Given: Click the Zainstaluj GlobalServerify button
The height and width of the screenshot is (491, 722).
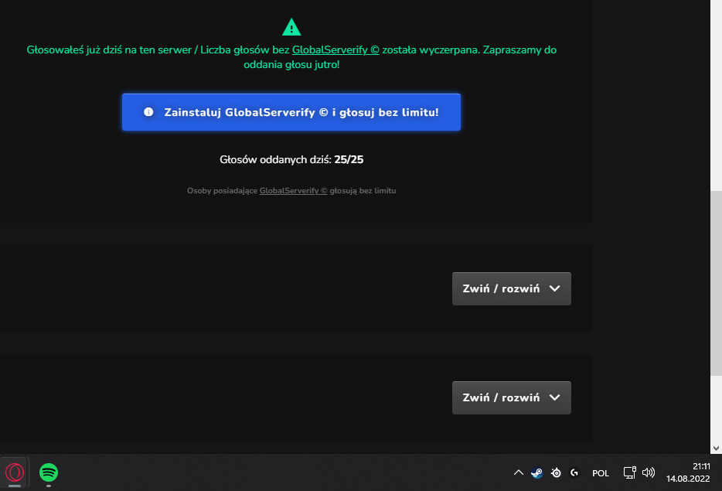Looking at the screenshot, I should pyautogui.click(x=291, y=112).
